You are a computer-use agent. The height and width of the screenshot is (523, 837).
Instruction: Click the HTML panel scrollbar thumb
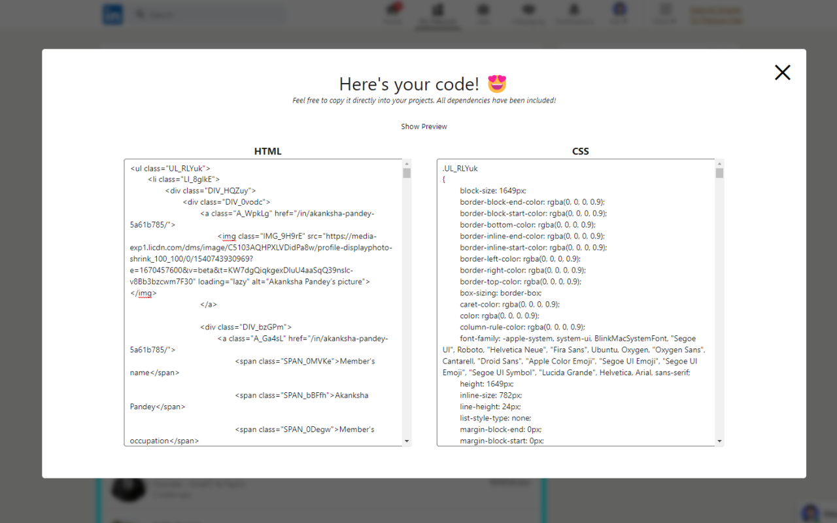click(407, 171)
